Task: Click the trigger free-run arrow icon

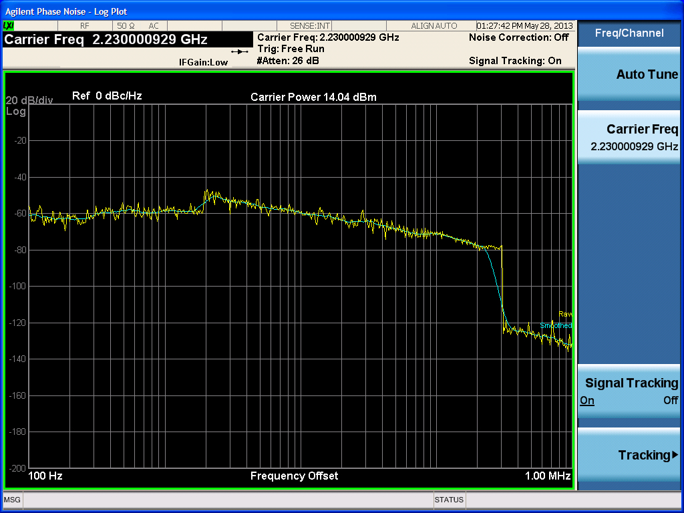Action: click(240, 52)
